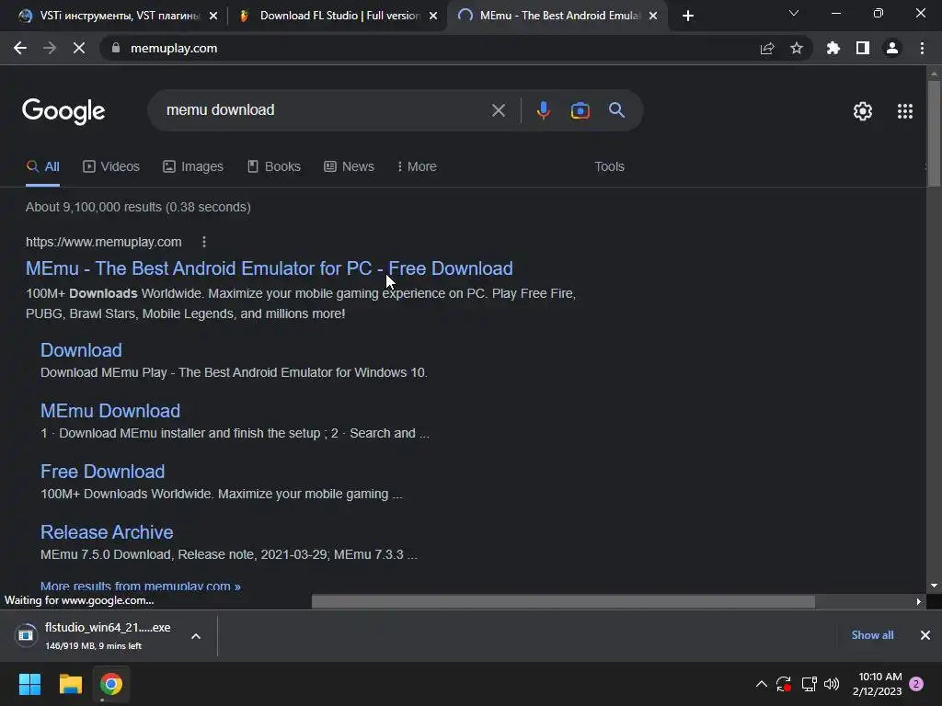Open the tab search dropdown arrow
Screen dimensions: 942x706
[x=794, y=13]
